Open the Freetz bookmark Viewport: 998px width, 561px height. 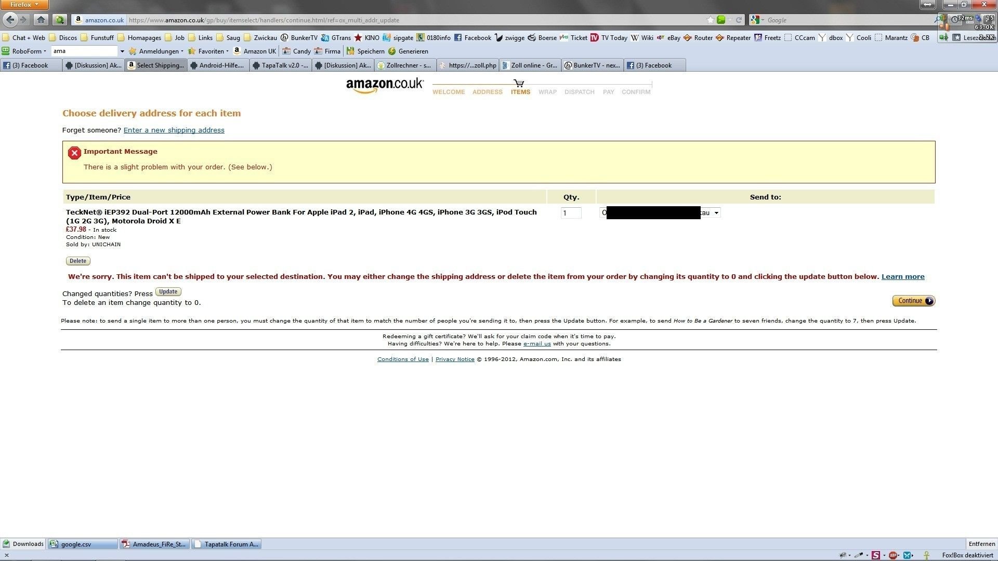click(x=767, y=37)
